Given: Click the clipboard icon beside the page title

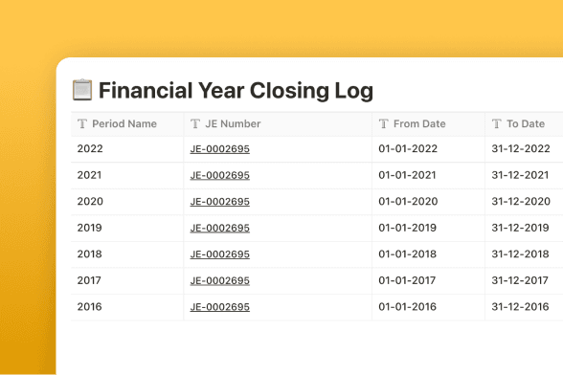Looking at the screenshot, I should tap(82, 90).
